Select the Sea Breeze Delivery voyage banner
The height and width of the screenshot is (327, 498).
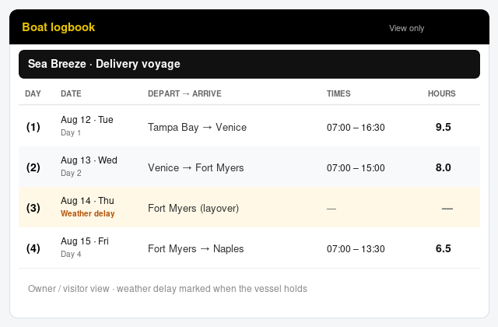[249, 64]
